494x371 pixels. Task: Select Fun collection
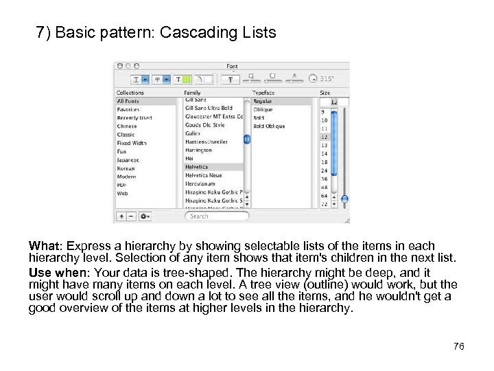click(x=146, y=152)
